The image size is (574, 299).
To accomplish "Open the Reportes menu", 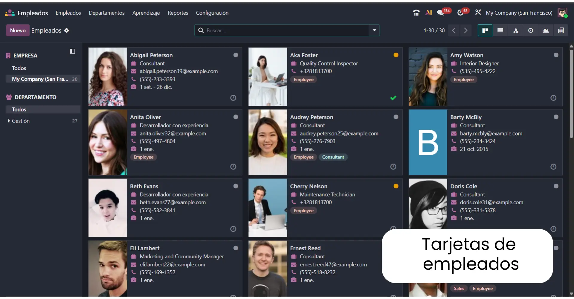I will (178, 13).
